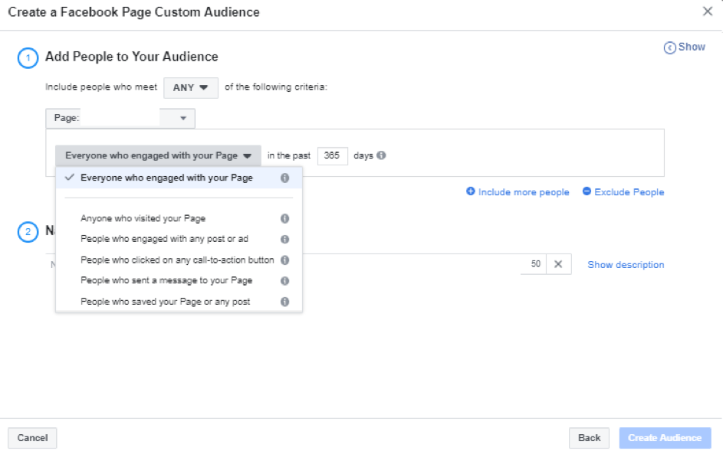Click info icon for Everyone who engaged
The image size is (723, 454).
click(285, 178)
